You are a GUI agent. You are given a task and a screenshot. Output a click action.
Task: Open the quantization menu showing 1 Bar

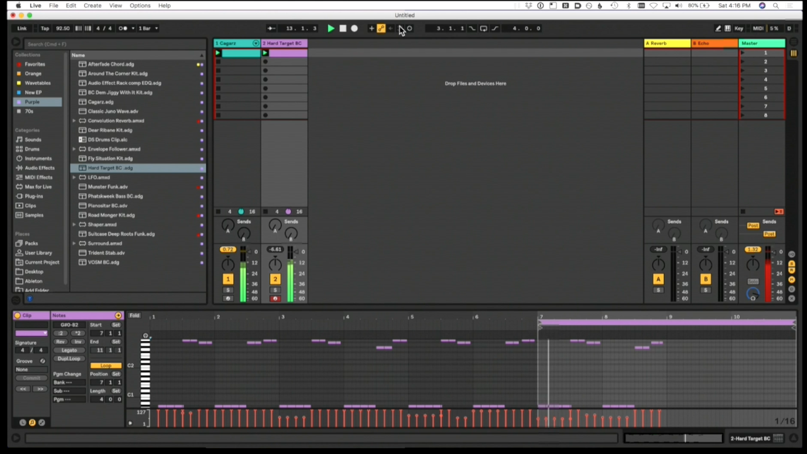148,29
